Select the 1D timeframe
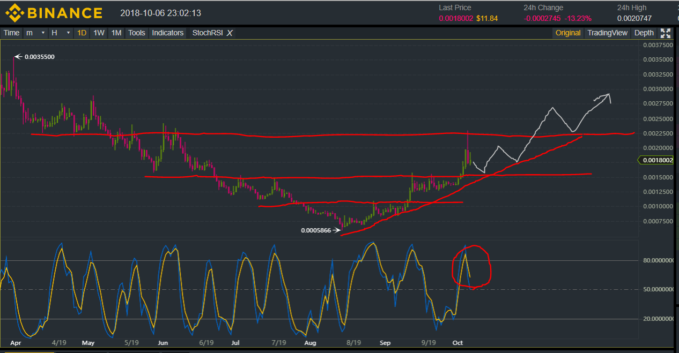 point(82,33)
